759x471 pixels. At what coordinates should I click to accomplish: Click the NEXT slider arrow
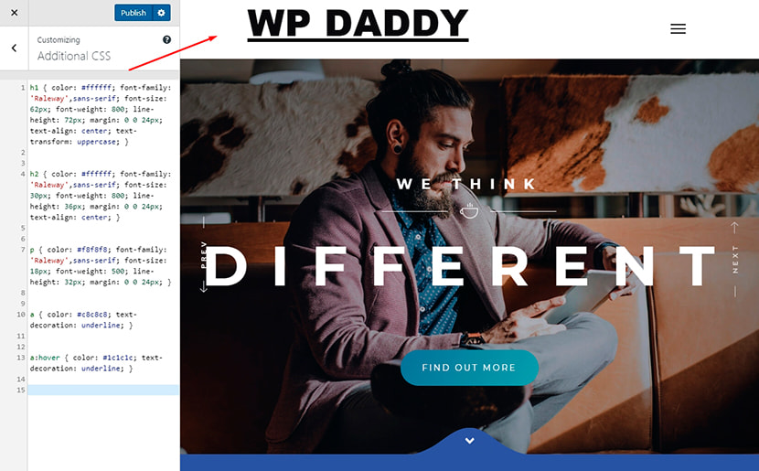tap(735, 259)
